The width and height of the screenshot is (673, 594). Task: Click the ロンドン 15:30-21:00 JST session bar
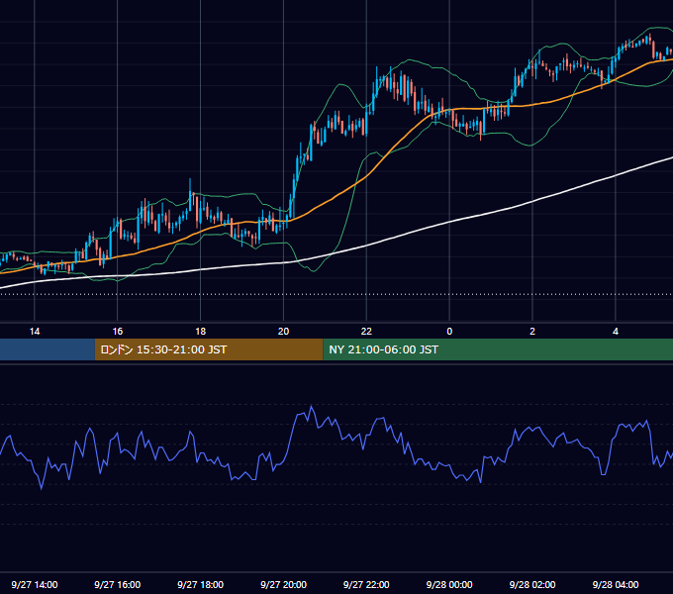[x=209, y=349]
